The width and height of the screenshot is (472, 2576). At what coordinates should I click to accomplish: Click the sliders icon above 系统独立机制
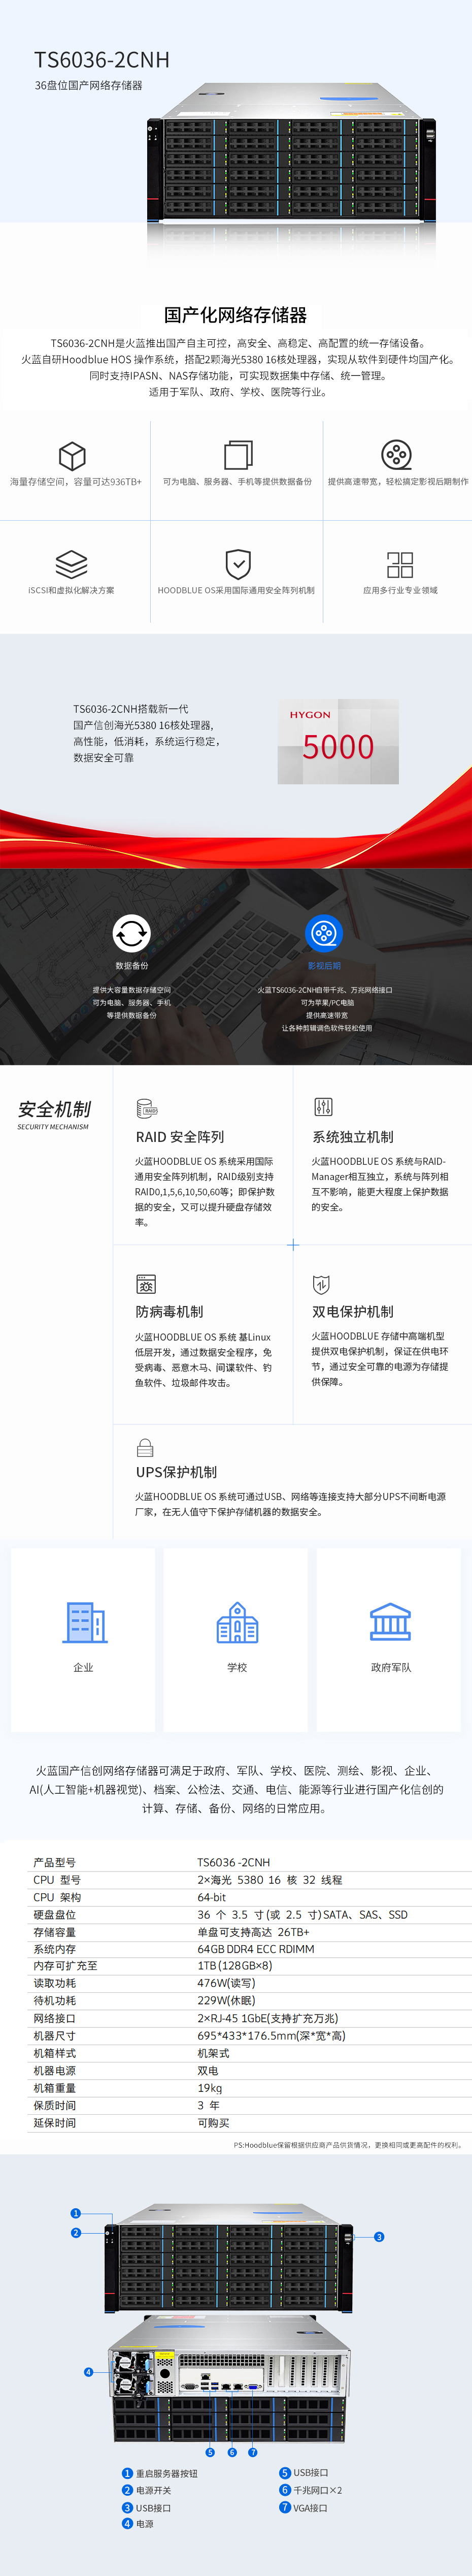[x=323, y=1107]
